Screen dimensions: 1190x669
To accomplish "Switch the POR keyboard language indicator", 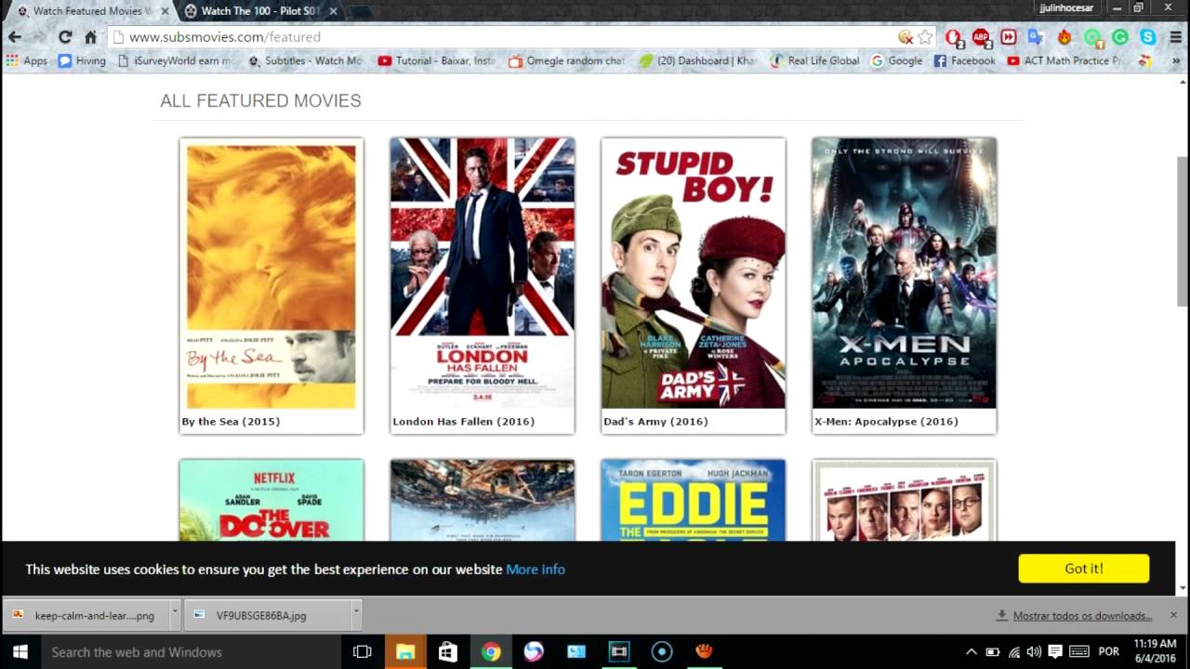I will click(1109, 652).
